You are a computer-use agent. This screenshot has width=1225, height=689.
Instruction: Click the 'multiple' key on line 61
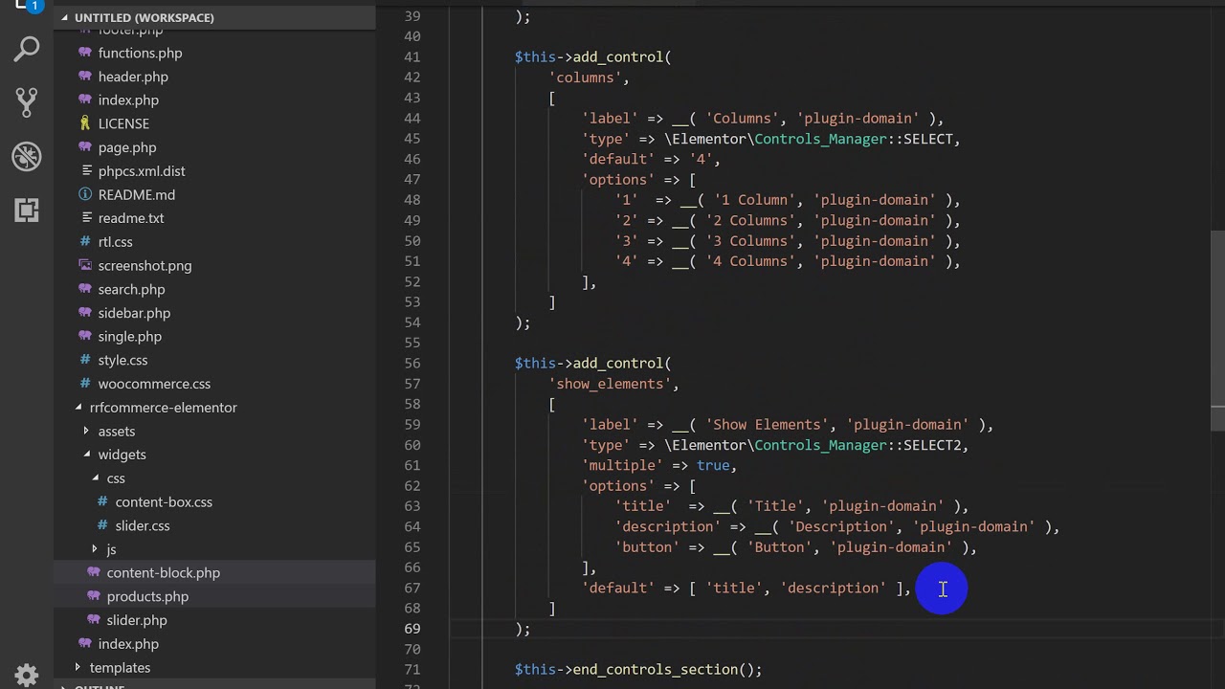click(x=622, y=465)
